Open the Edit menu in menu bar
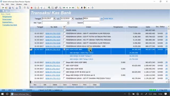 click(x=7, y=4)
